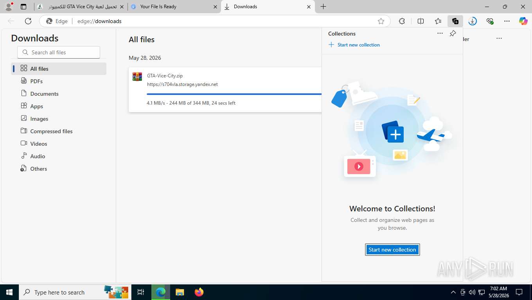Open the Copilot icon

pos(523,21)
